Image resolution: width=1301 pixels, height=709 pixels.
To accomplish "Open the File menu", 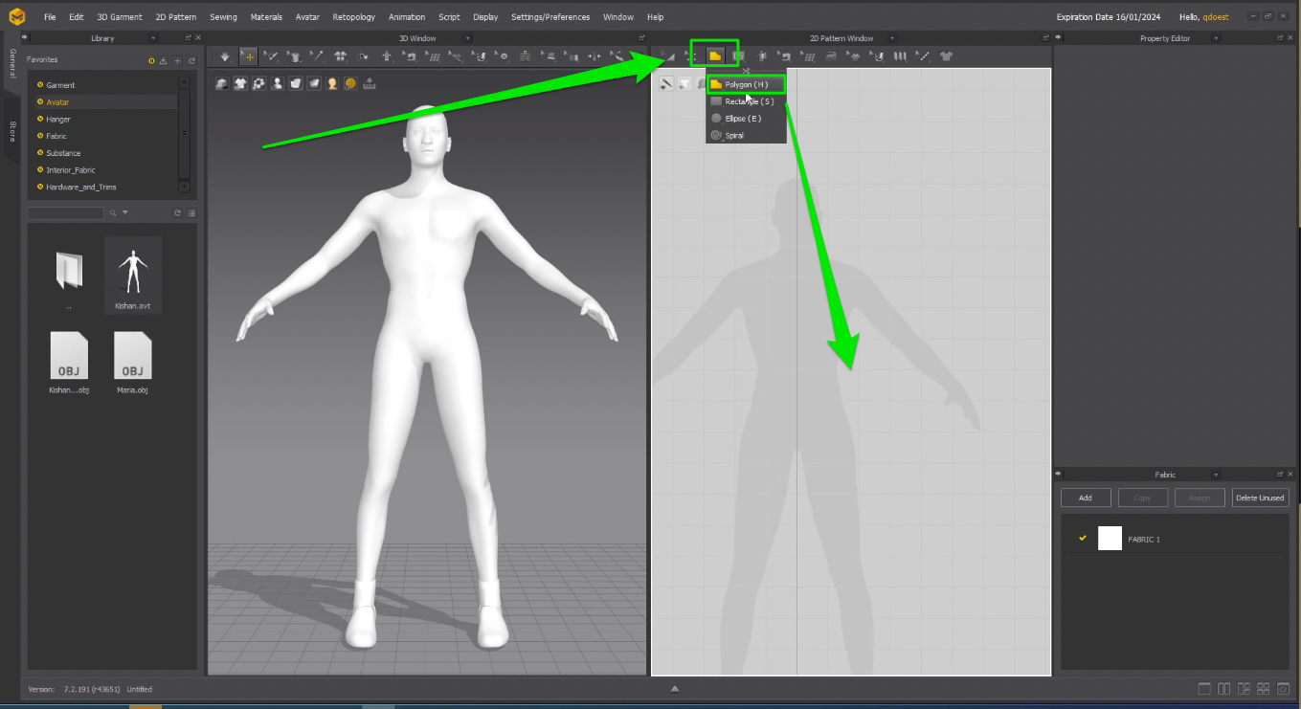I will (50, 17).
